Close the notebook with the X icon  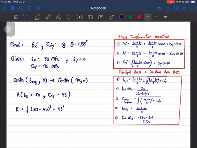point(184,8)
